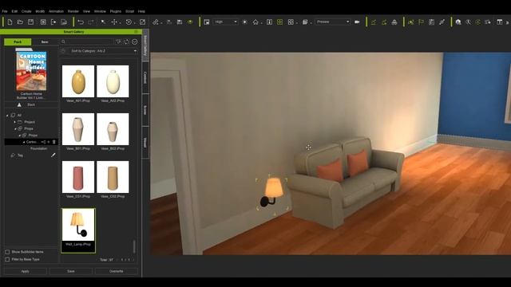Open the Preview mode dropdown
Image resolution: width=511 pixels, height=287 pixels.
pyautogui.click(x=332, y=22)
